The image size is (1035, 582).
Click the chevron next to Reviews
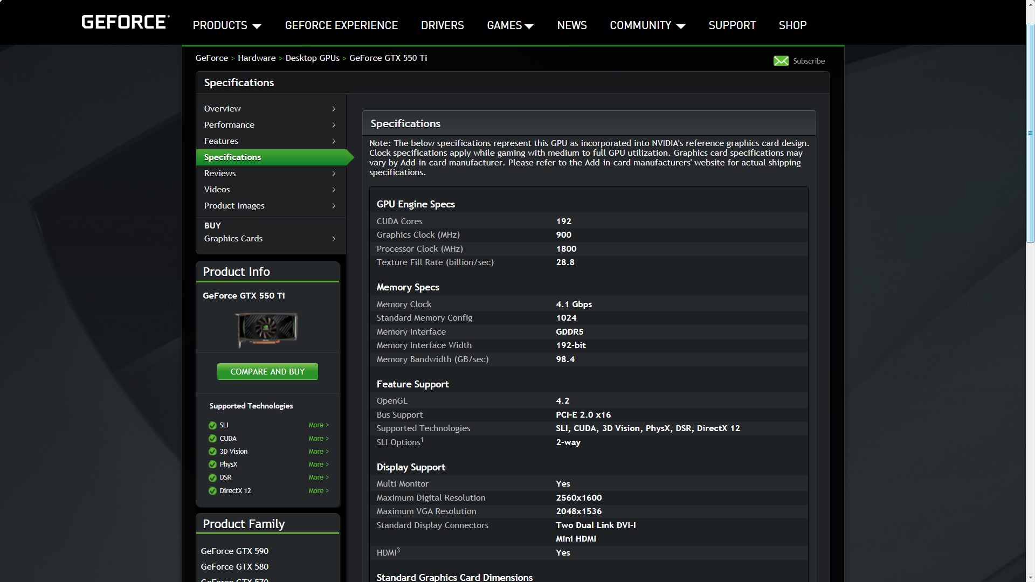[334, 174]
